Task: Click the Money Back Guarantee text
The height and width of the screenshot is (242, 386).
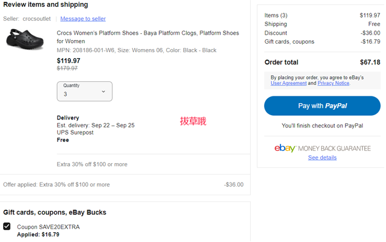Action: pyautogui.click(x=334, y=149)
